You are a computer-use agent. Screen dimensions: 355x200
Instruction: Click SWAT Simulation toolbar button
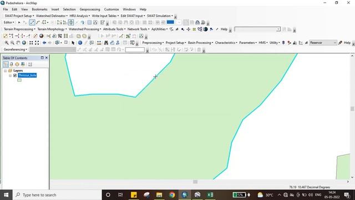click(x=160, y=16)
